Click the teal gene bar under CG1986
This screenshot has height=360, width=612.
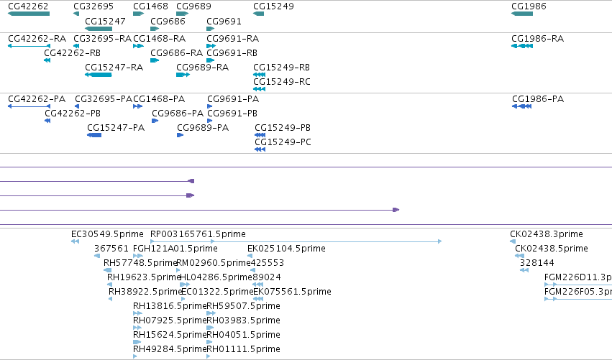[x=522, y=14]
